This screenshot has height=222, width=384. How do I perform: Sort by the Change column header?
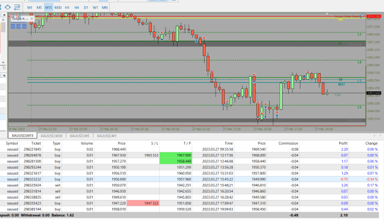(x=371, y=144)
